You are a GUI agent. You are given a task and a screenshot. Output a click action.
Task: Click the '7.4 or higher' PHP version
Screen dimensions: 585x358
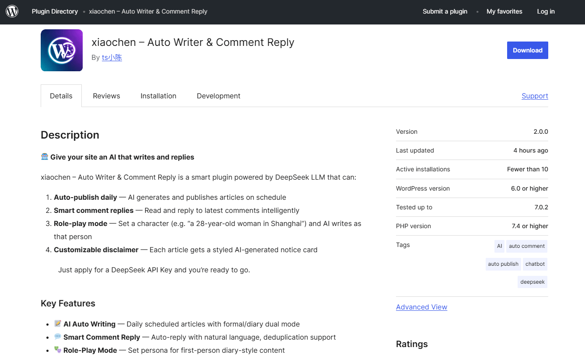click(x=530, y=226)
